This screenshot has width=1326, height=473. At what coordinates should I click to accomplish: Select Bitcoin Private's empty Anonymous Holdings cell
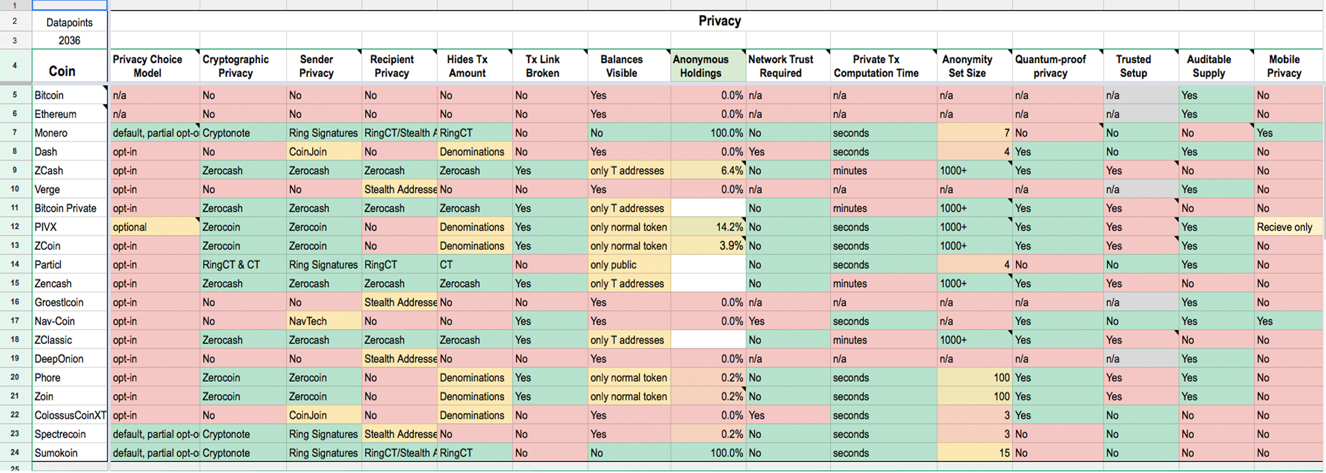pyautogui.click(x=708, y=208)
